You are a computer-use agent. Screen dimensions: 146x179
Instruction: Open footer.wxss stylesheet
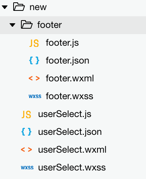(70, 96)
